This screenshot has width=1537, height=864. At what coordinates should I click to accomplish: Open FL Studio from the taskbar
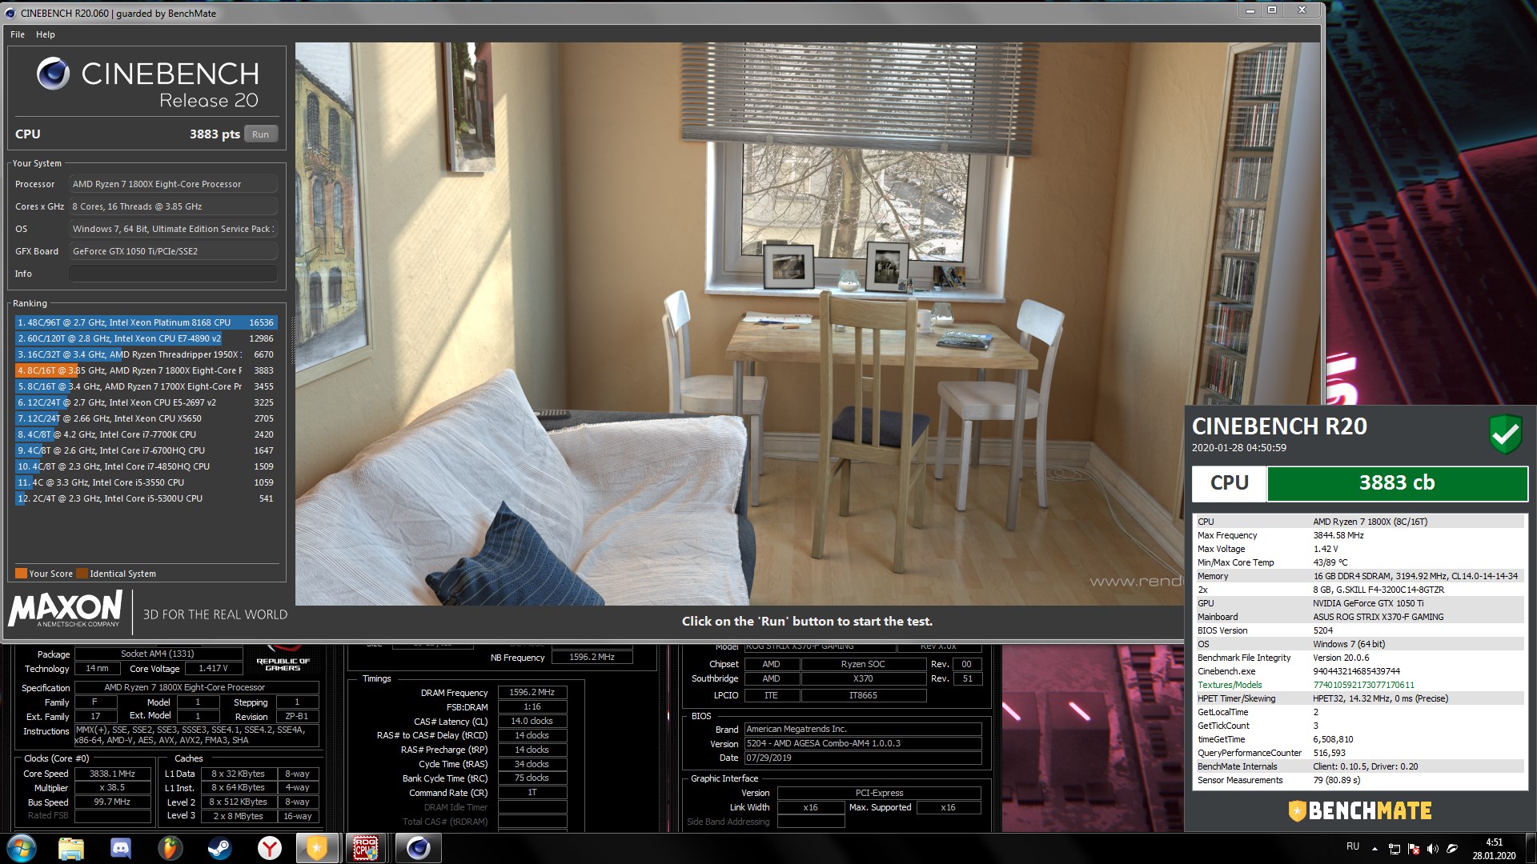pos(170,848)
